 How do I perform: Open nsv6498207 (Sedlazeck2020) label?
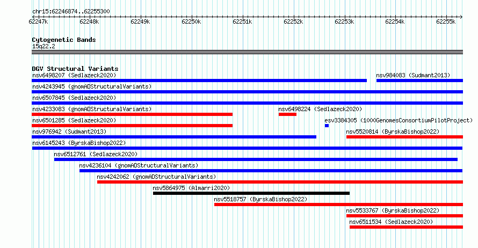click(74, 75)
